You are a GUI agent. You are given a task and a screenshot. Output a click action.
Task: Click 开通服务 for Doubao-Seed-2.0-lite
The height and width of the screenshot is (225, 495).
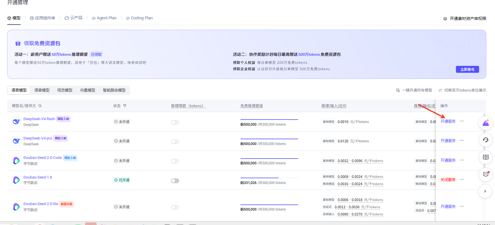pyautogui.click(x=448, y=207)
